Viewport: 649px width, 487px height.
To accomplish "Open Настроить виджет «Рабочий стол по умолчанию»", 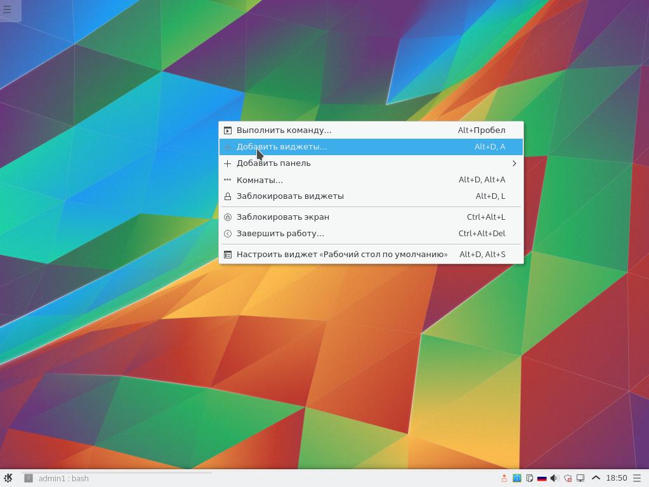I will tap(341, 255).
